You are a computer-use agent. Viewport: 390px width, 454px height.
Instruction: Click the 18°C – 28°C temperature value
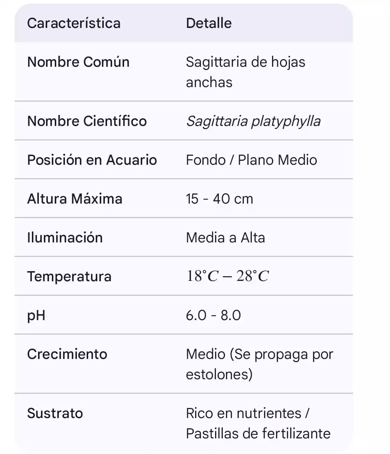coord(227,277)
